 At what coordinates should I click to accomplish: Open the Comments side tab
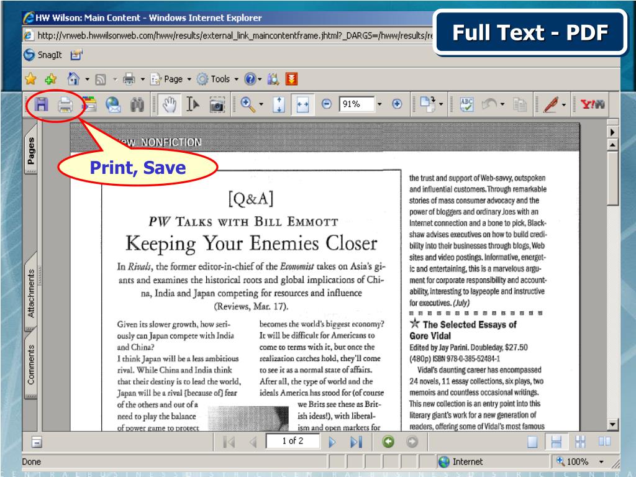click(x=31, y=364)
